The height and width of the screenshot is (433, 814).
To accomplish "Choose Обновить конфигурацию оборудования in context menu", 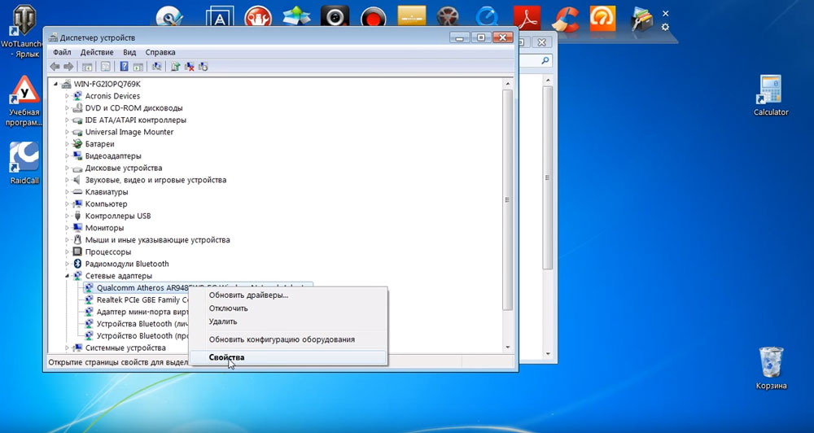I will 287,339.
